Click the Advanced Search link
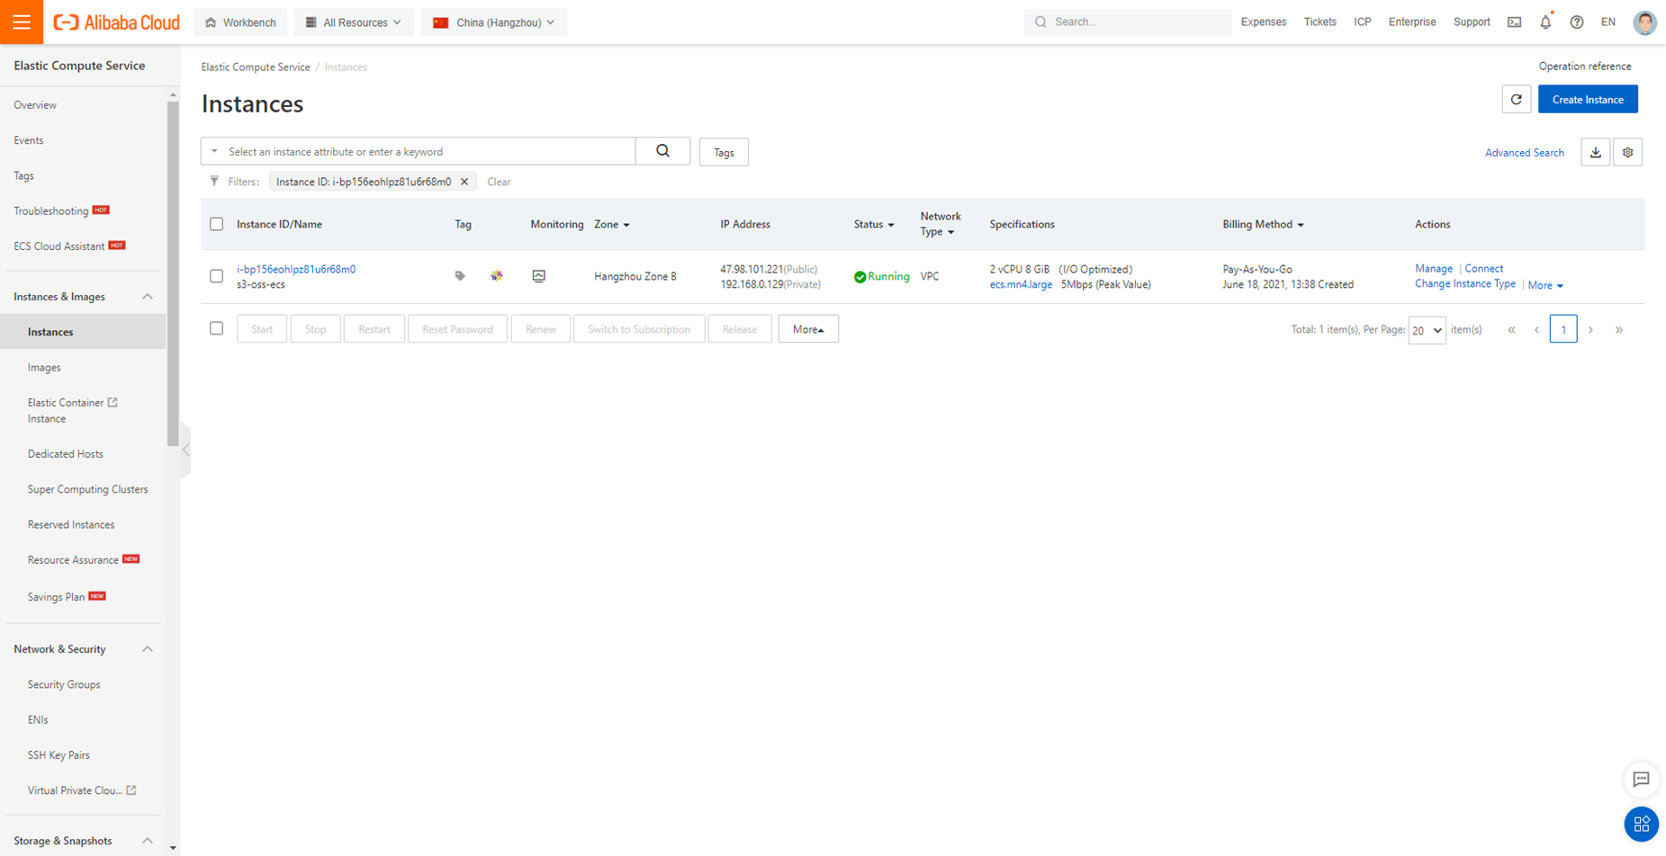This screenshot has width=1666, height=856. (x=1525, y=153)
